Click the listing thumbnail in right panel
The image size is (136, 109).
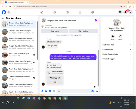click(x=117, y=22)
